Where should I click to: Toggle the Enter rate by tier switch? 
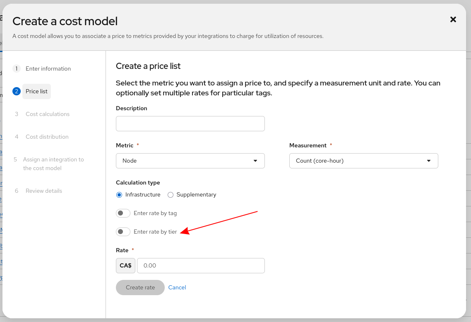click(123, 232)
